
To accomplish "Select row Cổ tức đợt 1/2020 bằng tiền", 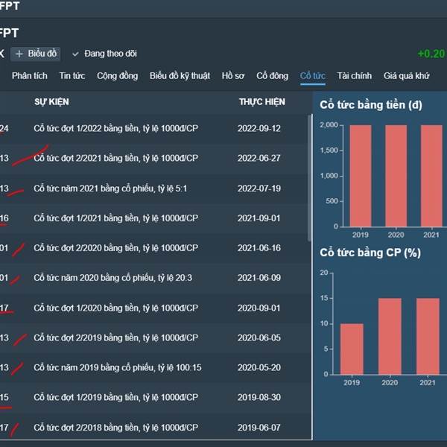I will [153, 308].
